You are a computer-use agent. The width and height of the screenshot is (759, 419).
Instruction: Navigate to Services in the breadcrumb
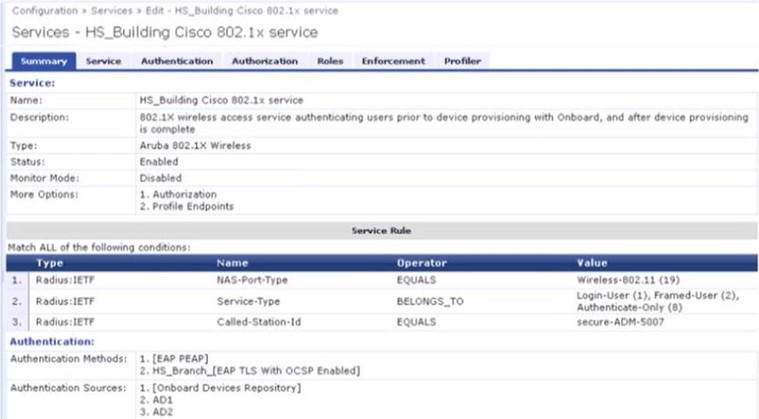(111, 11)
